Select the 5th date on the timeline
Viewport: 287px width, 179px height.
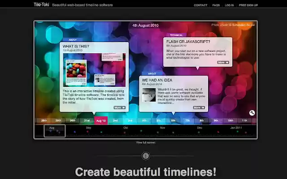point(158,120)
